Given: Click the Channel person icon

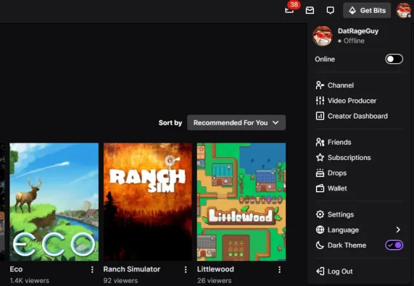Looking at the screenshot, I should (320, 85).
